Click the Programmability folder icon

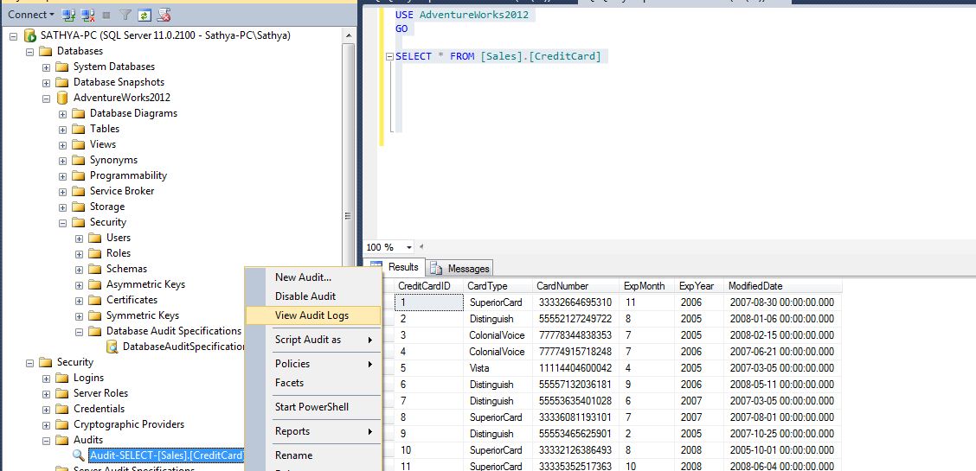pos(79,175)
